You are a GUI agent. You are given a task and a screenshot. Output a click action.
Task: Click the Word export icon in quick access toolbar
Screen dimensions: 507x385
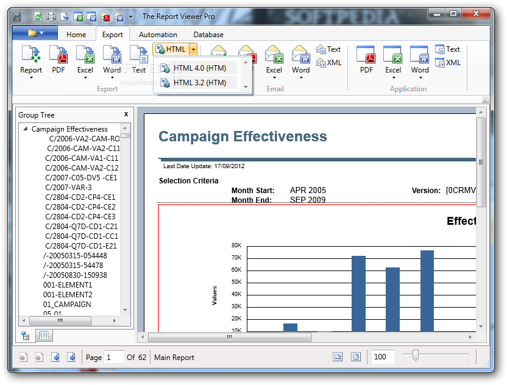tap(91, 16)
